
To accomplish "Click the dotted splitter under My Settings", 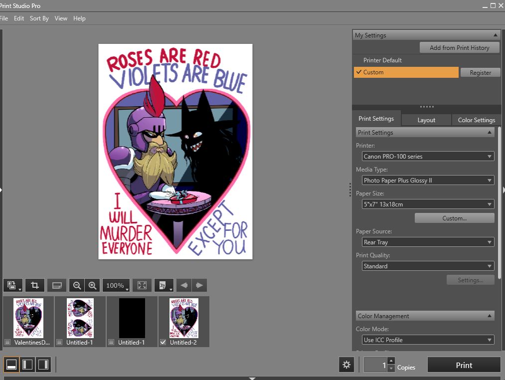I will (427, 106).
